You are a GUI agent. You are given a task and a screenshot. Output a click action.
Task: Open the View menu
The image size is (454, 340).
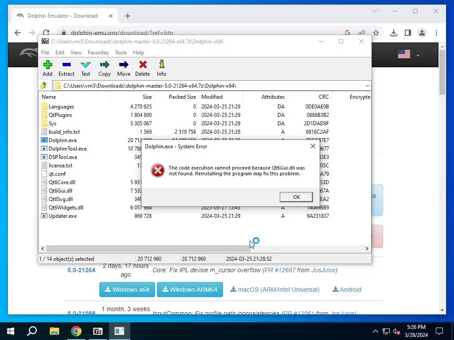(x=76, y=53)
